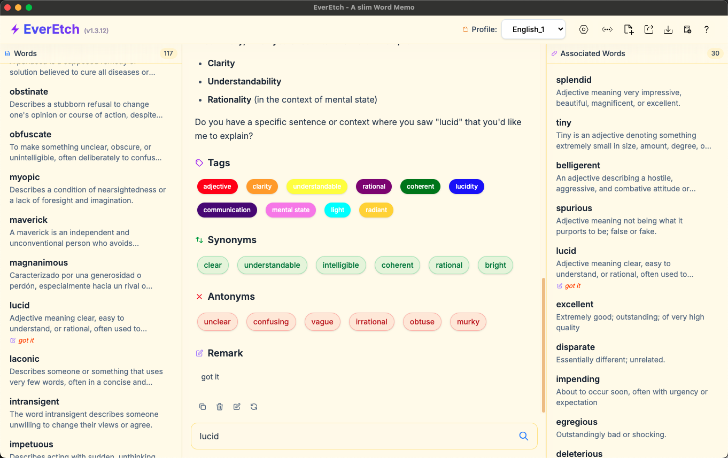Click the 'coherent' synonym chip
728x458 pixels.
click(x=397, y=265)
